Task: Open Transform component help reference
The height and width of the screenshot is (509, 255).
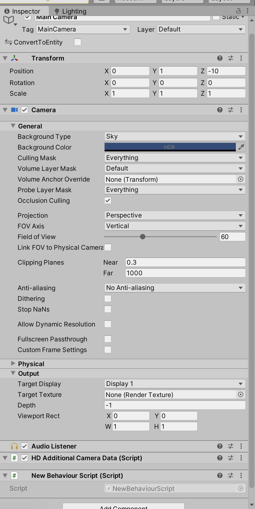Action: point(220,58)
